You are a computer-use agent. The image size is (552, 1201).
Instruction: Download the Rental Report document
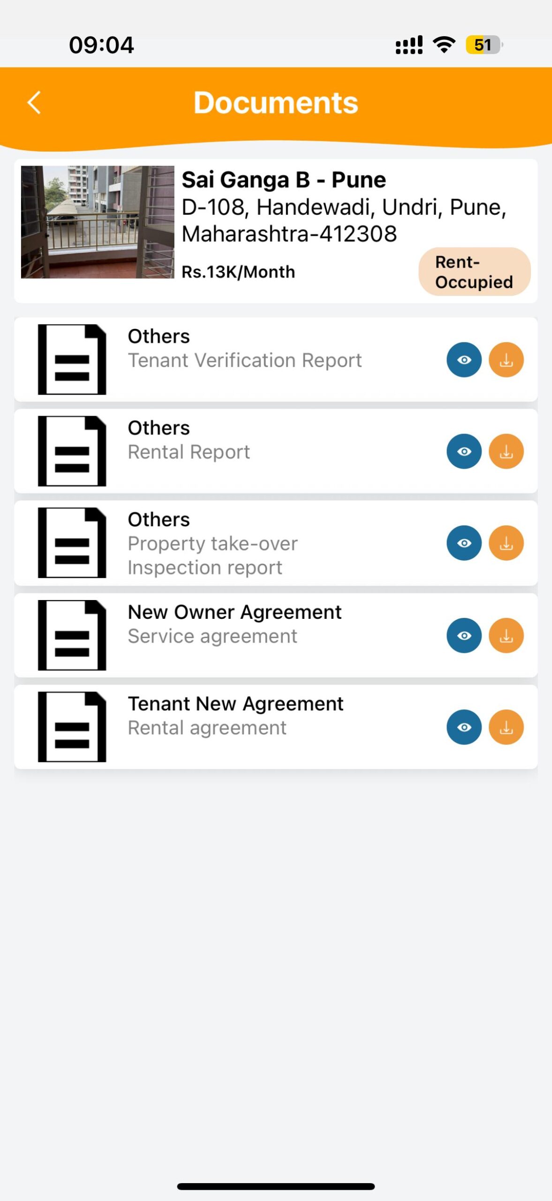pos(506,451)
